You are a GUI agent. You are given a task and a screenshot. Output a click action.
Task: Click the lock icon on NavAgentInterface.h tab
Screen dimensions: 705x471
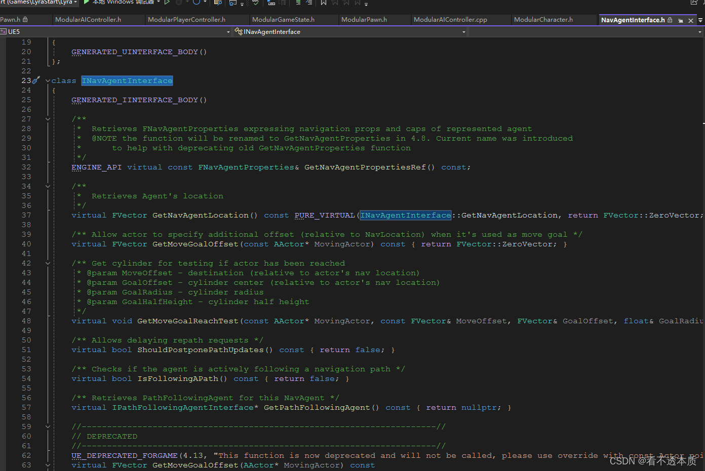click(670, 20)
